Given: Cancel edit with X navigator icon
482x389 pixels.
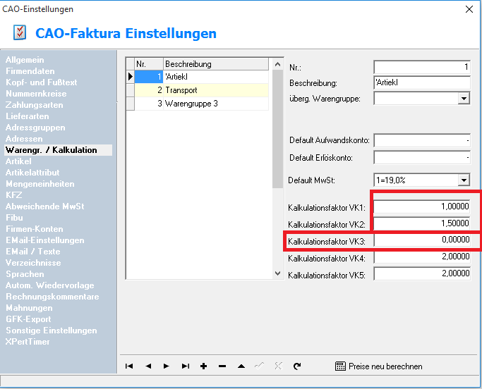Looking at the screenshot, I should (278, 366).
